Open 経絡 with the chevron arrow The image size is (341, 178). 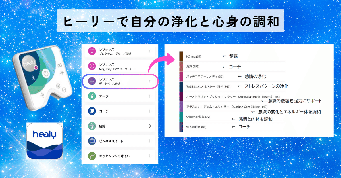(150, 126)
